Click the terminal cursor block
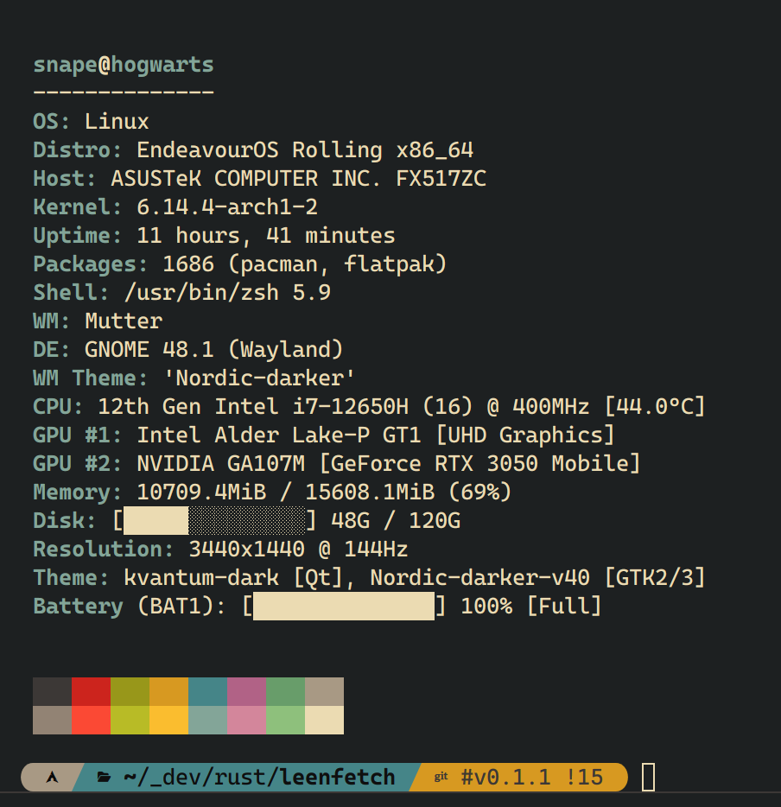781x807 pixels. (648, 777)
